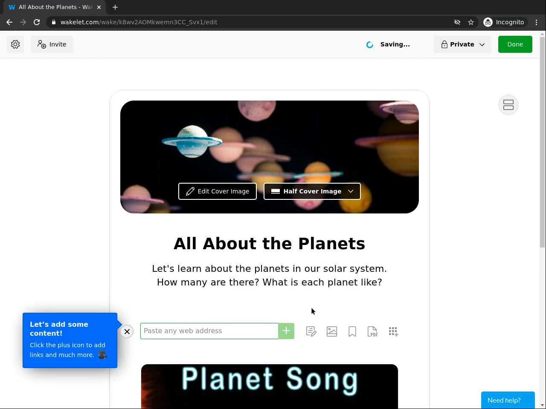The width and height of the screenshot is (546, 409).
Task: Click the address bar URL
Action: pos(139,22)
